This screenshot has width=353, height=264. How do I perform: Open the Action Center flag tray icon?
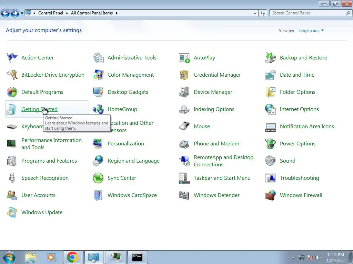point(310,257)
